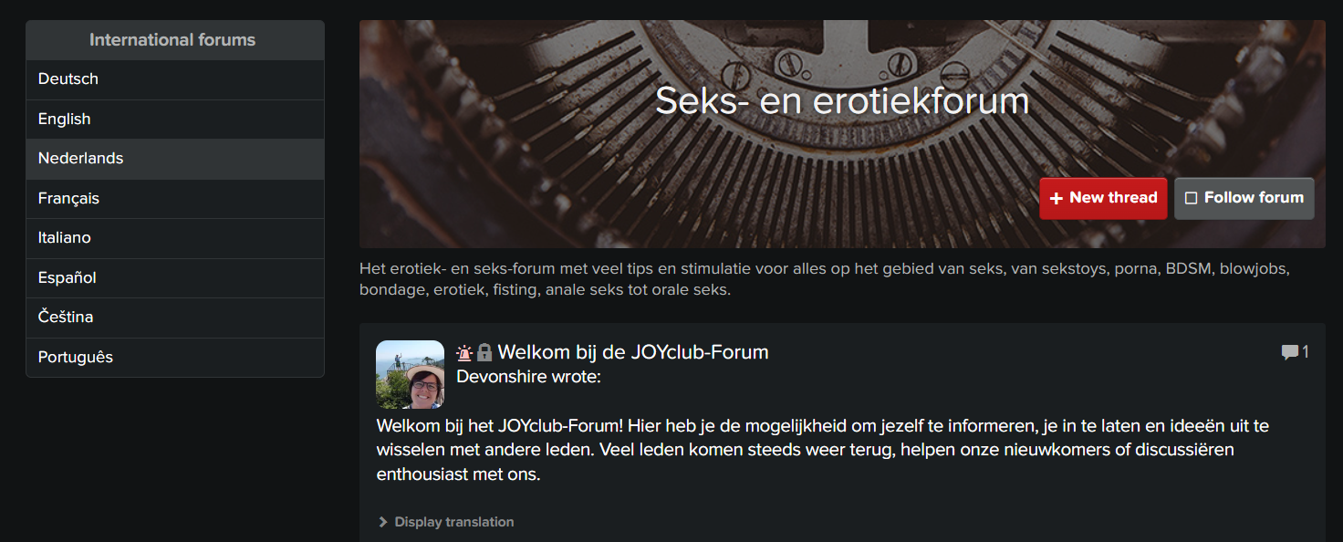Screen dimensions: 1343x542
Task: Click the Follow forum button
Action: [1244, 198]
